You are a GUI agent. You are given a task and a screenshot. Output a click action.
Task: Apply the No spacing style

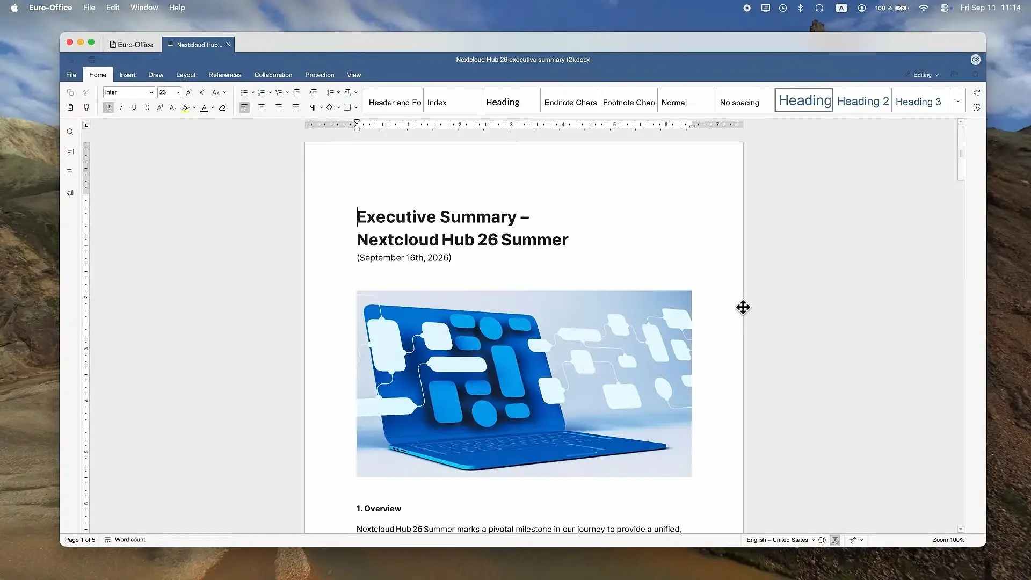[745, 101]
